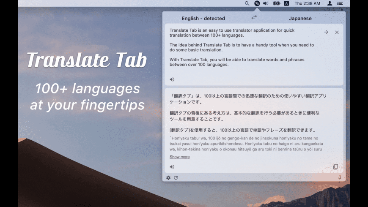Viewport: 368px width, 207px height.
Task: Click the paragraph starting 'With Translate Tab, you will'
Action: (237, 62)
